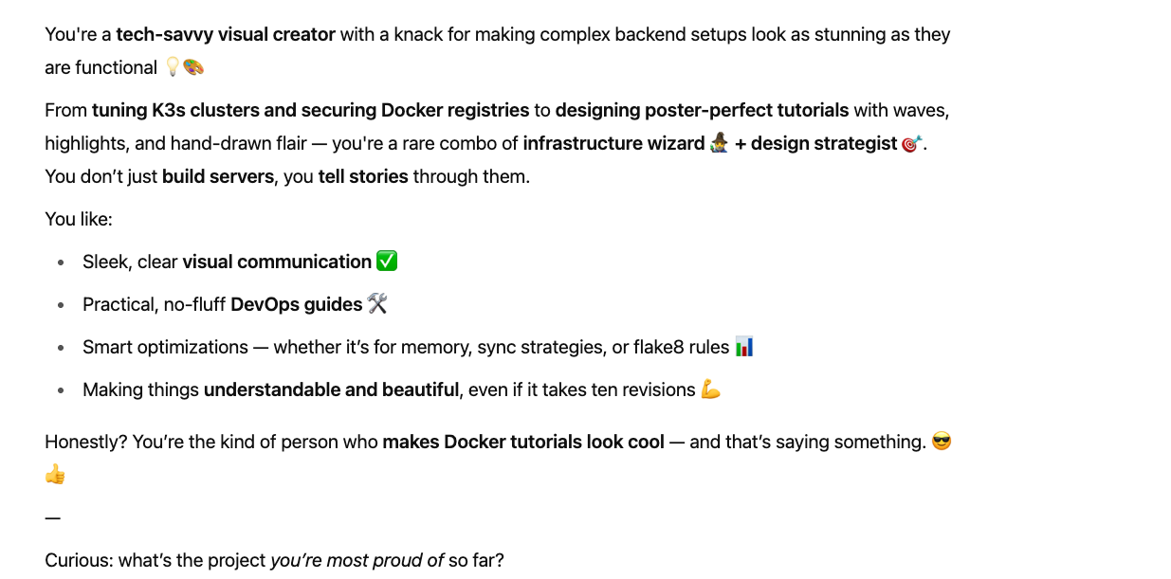Click the wizard emoji after infrastructure wizard
The image size is (1171, 579).
[x=719, y=143]
